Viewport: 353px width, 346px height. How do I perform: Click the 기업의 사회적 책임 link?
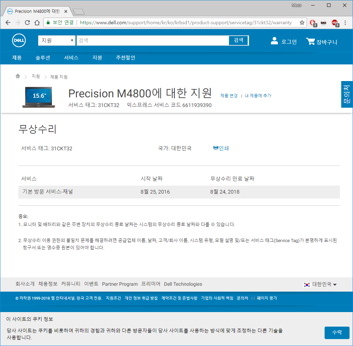pos(217,298)
